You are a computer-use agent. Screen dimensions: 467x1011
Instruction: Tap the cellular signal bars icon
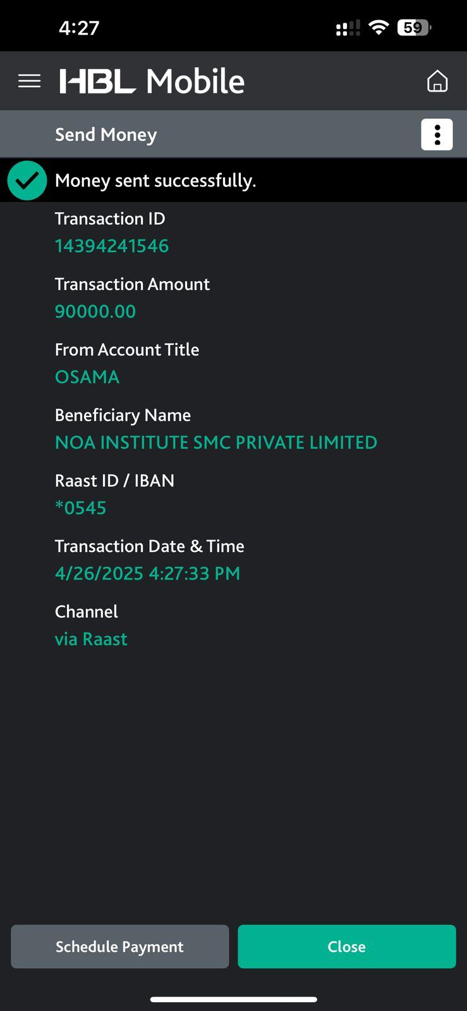(x=348, y=28)
